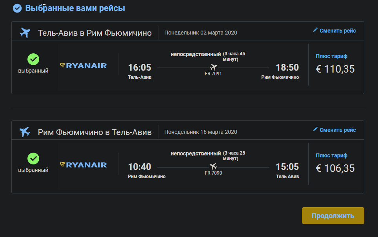Click the pencil icon on outbound flight Сменить рейс
Screen dimensions: 378x237
point(315,30)
